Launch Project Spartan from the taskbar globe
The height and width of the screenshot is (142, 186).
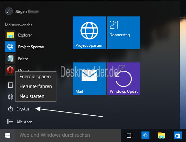point(145,135)
